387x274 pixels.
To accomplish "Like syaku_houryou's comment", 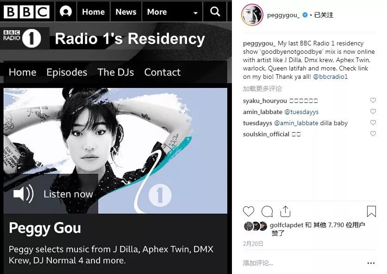I will tap(373, 100).
